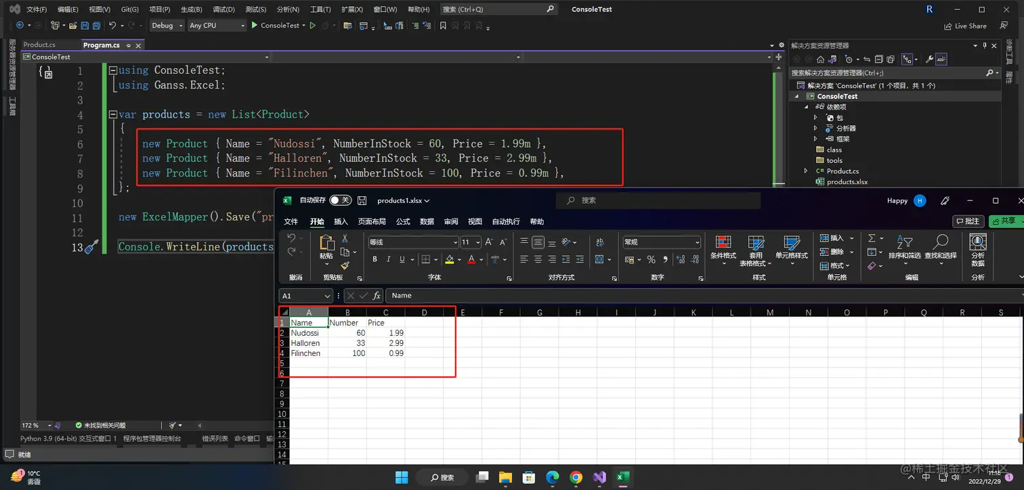
Task: Click the Excel formula bar field
Action: pos(704,296)
